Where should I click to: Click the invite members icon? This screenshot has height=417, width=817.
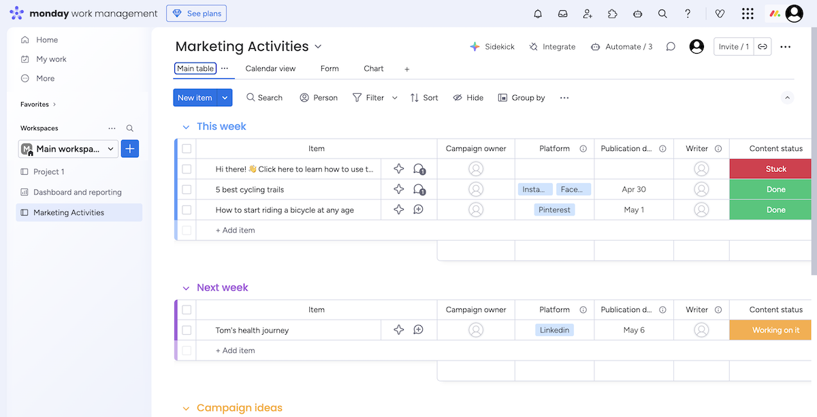[588, 13]
